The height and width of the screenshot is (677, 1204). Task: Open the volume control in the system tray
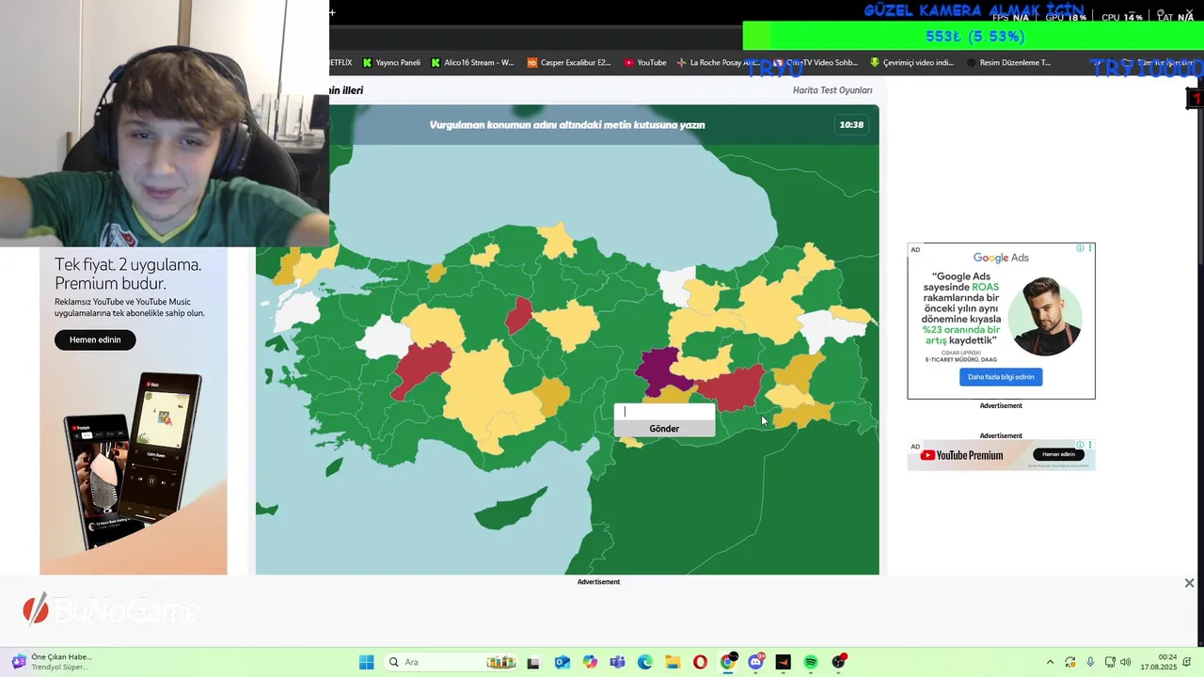click(1126, 662)
